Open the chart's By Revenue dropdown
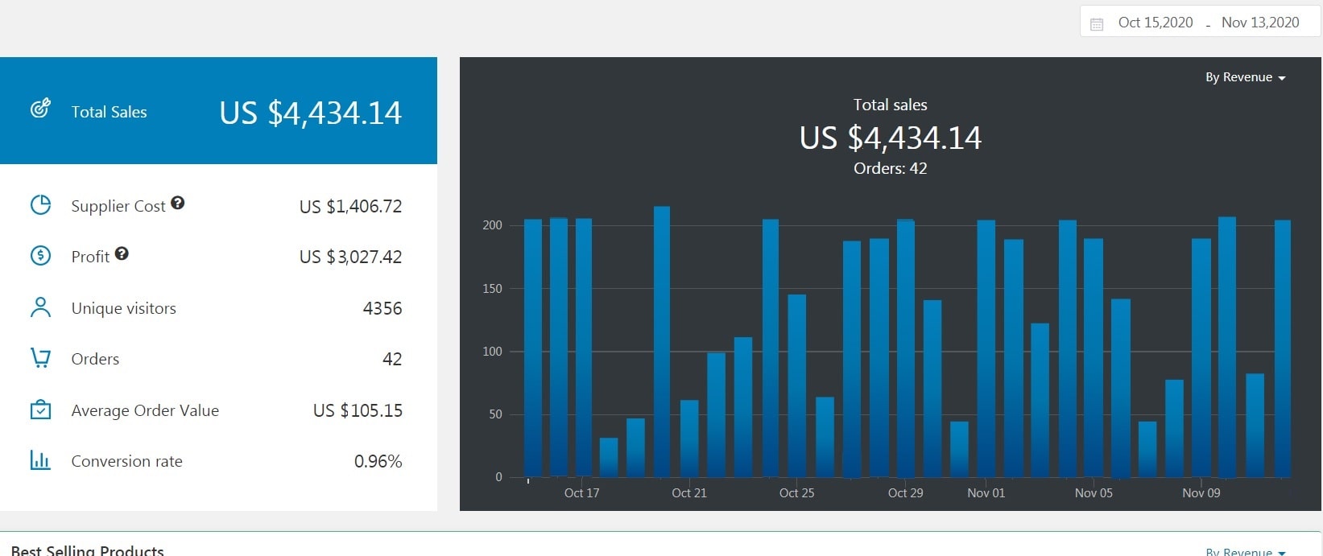The width and height of the screenshot is (1323, 556). point(1245,77)
